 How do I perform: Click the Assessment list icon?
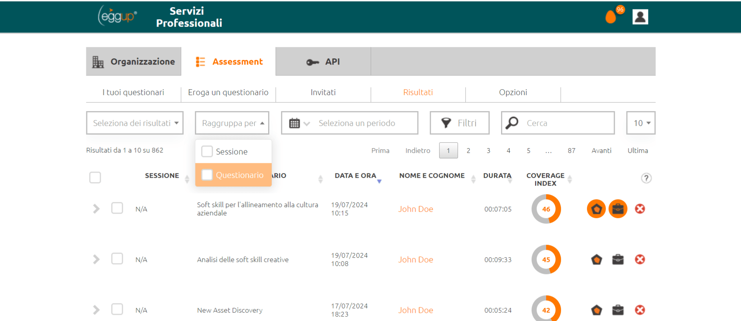200,62
